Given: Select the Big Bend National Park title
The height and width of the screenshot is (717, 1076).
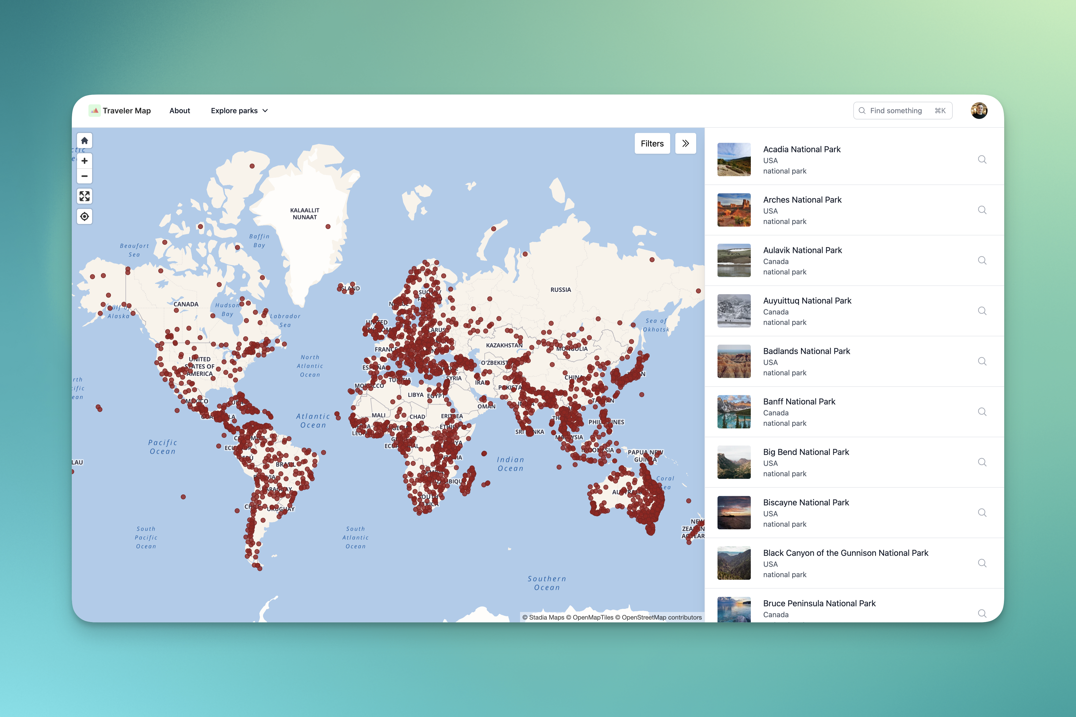Looking at the screenshot, I should tap(806, 452).
